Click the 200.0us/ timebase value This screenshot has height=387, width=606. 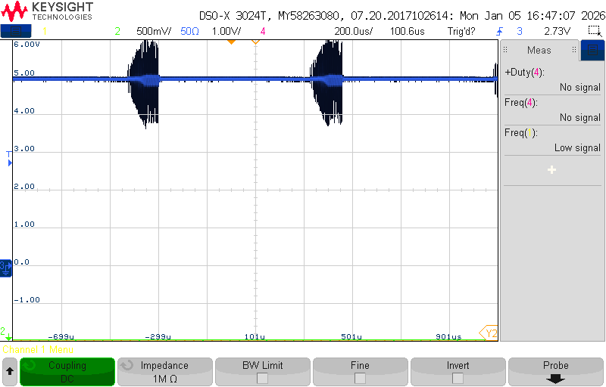point(353,31)
